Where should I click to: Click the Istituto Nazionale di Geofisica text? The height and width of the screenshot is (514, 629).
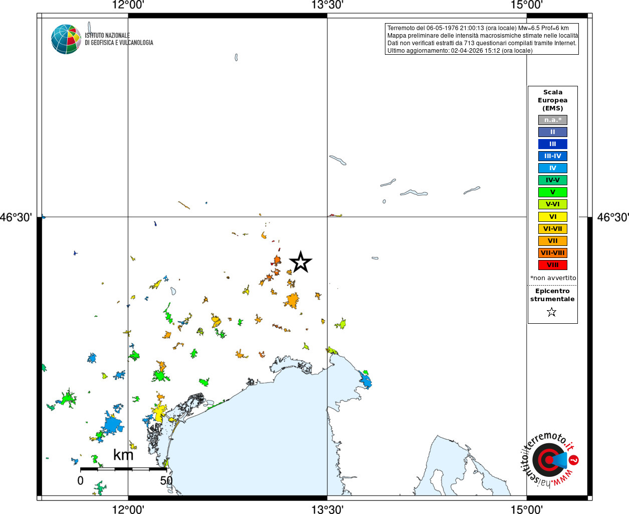pos(119,39)
